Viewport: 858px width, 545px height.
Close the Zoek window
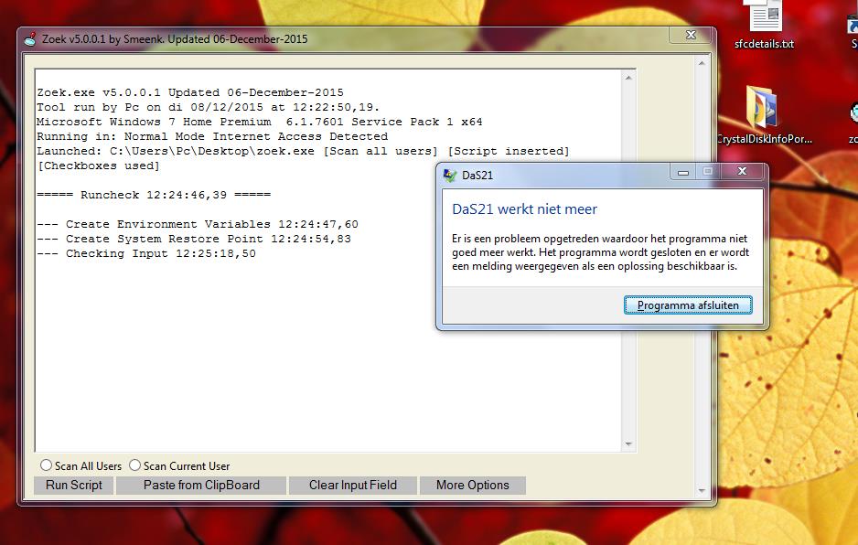point(691,35)
